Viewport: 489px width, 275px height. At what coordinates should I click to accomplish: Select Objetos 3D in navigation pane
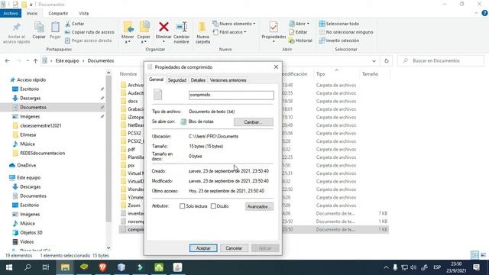point(31,232)
